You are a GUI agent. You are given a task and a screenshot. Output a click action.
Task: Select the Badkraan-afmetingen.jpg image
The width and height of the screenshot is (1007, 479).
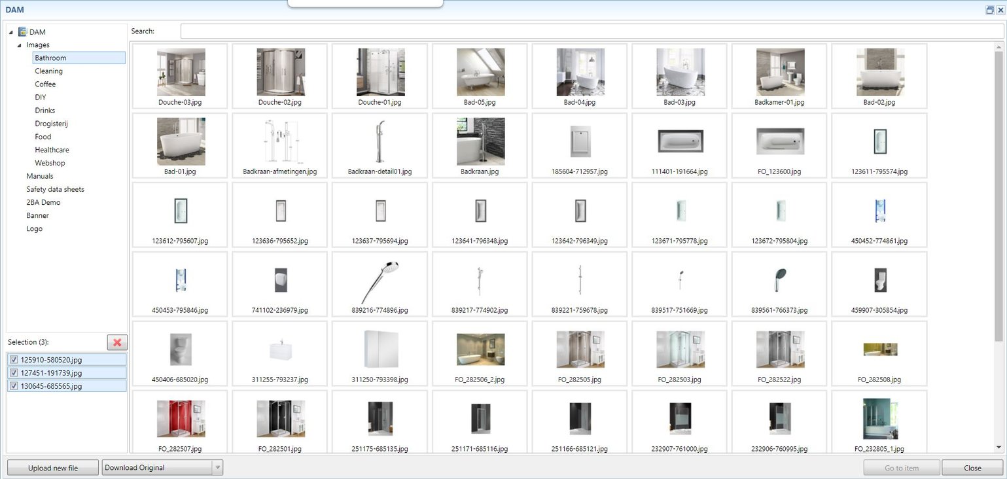tap(280, 141)
